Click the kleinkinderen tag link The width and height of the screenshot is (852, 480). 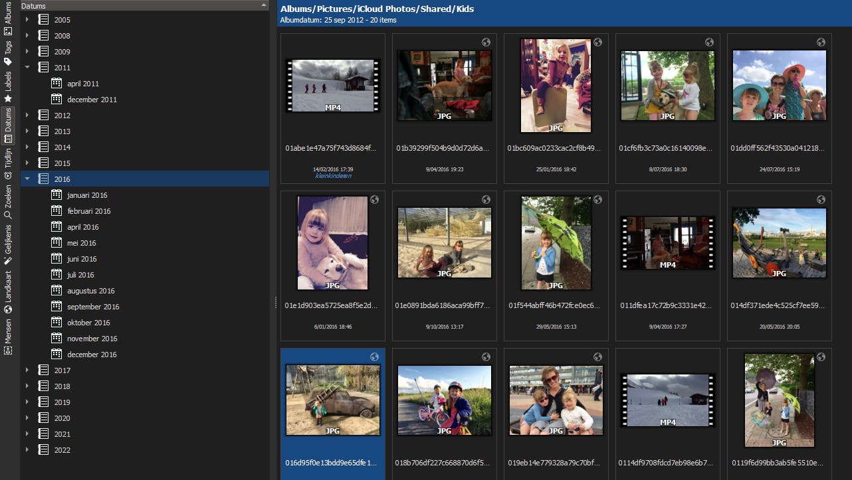tap(333, 176)
